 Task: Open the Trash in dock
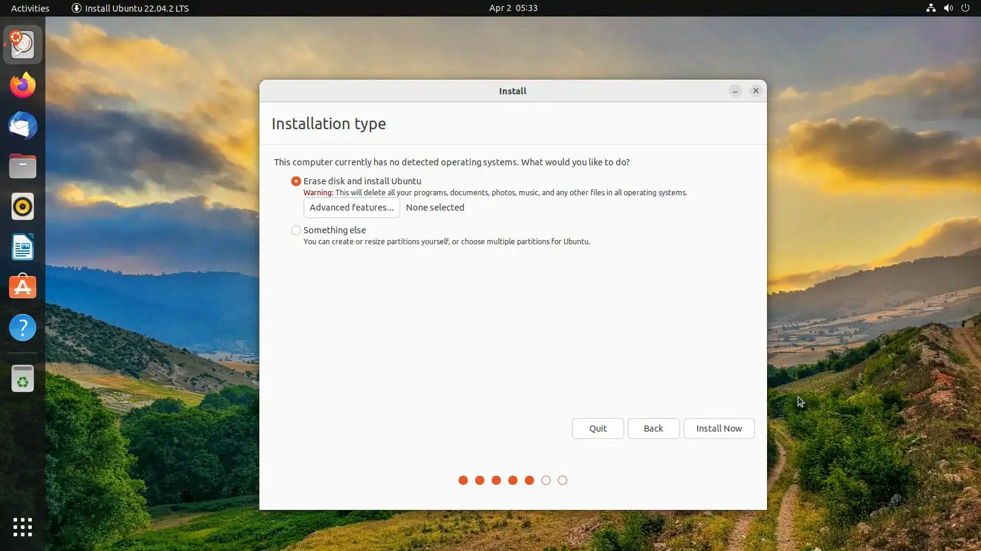coord(23,378)
